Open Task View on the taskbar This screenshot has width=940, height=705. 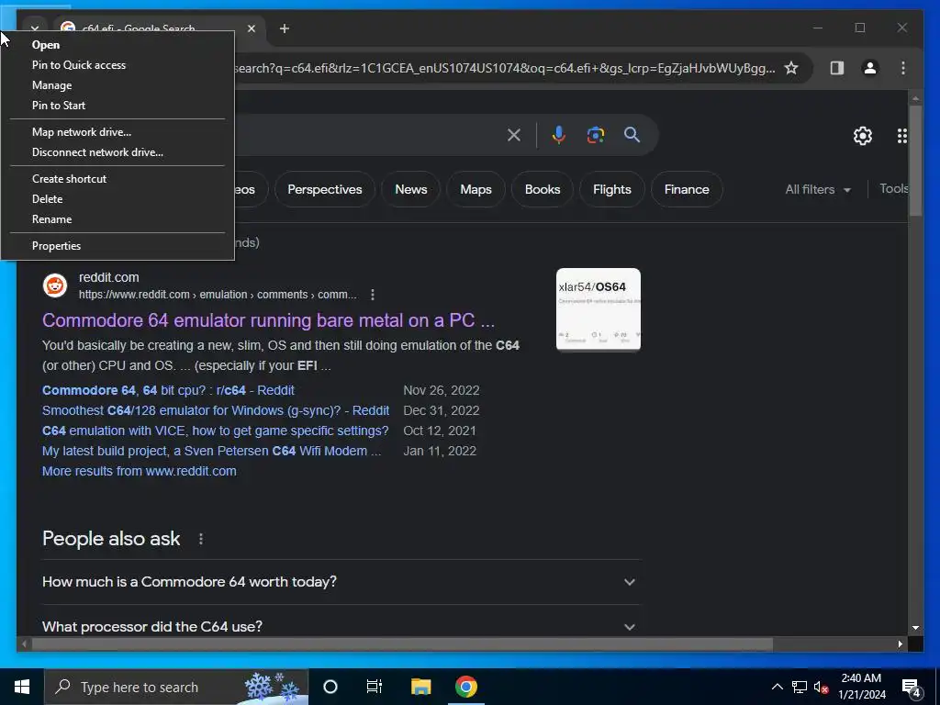tap(375, 687)
